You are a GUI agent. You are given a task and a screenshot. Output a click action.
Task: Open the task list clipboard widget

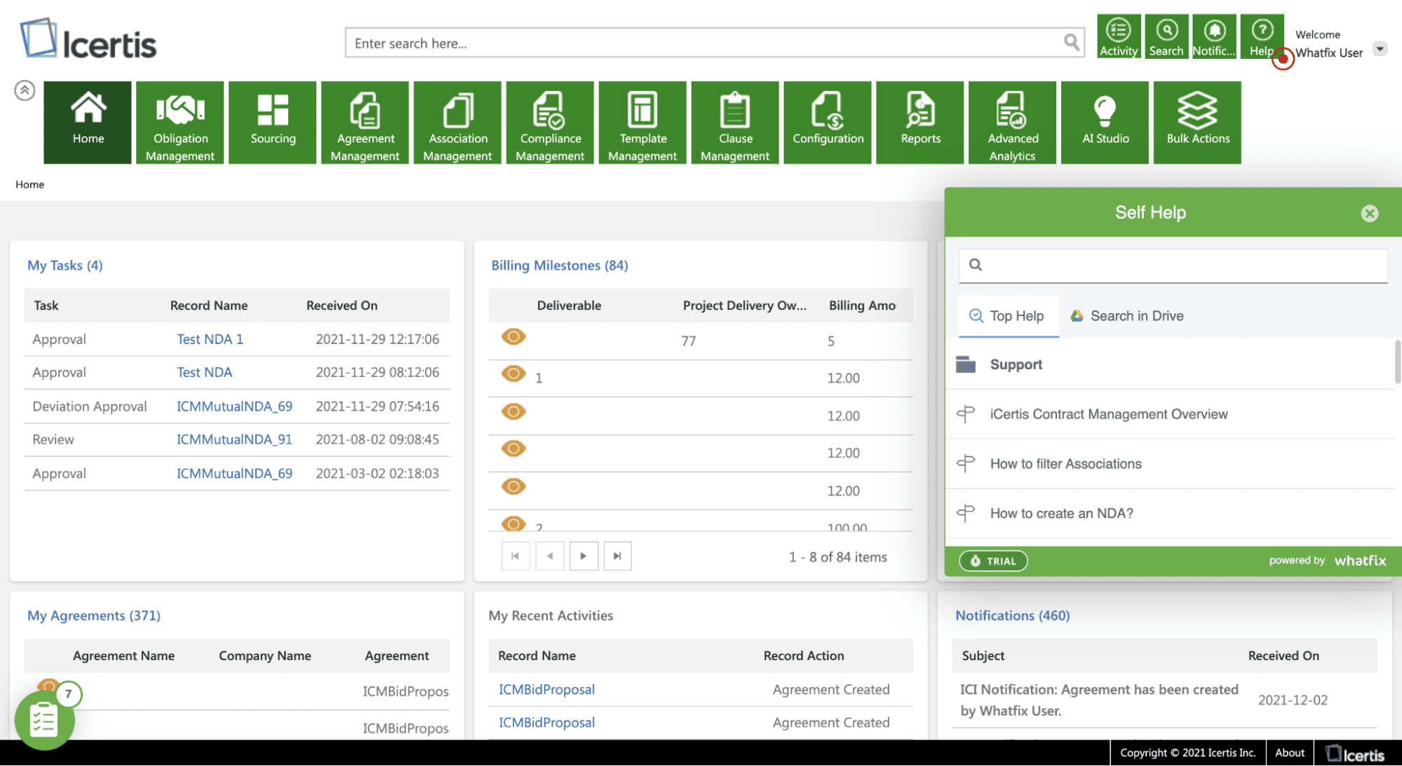(x=44, y=720)
